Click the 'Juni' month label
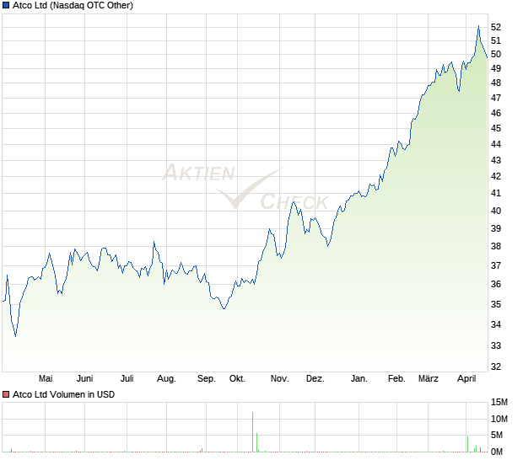This screenshot has width=523, height=460. click(84, 378)
